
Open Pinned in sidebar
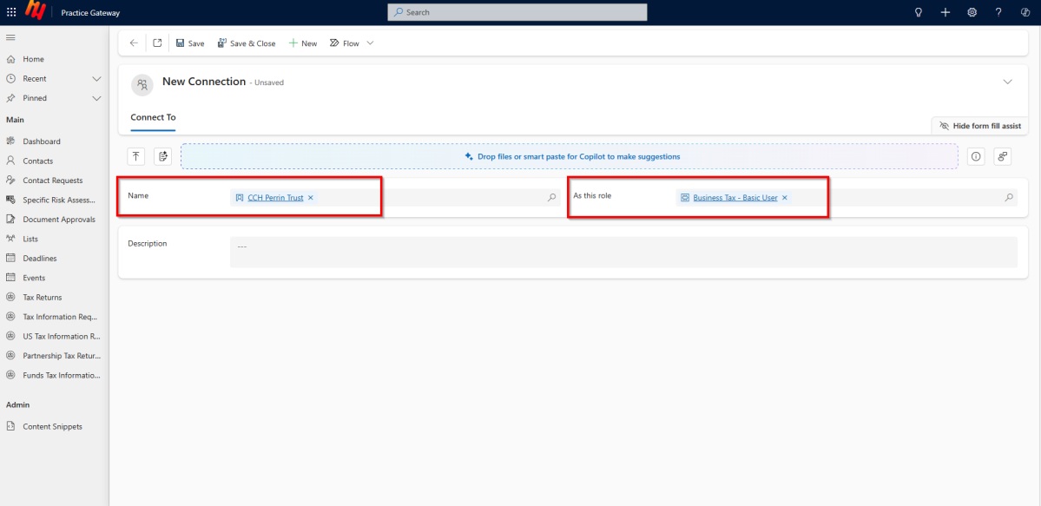click(35, 98)
